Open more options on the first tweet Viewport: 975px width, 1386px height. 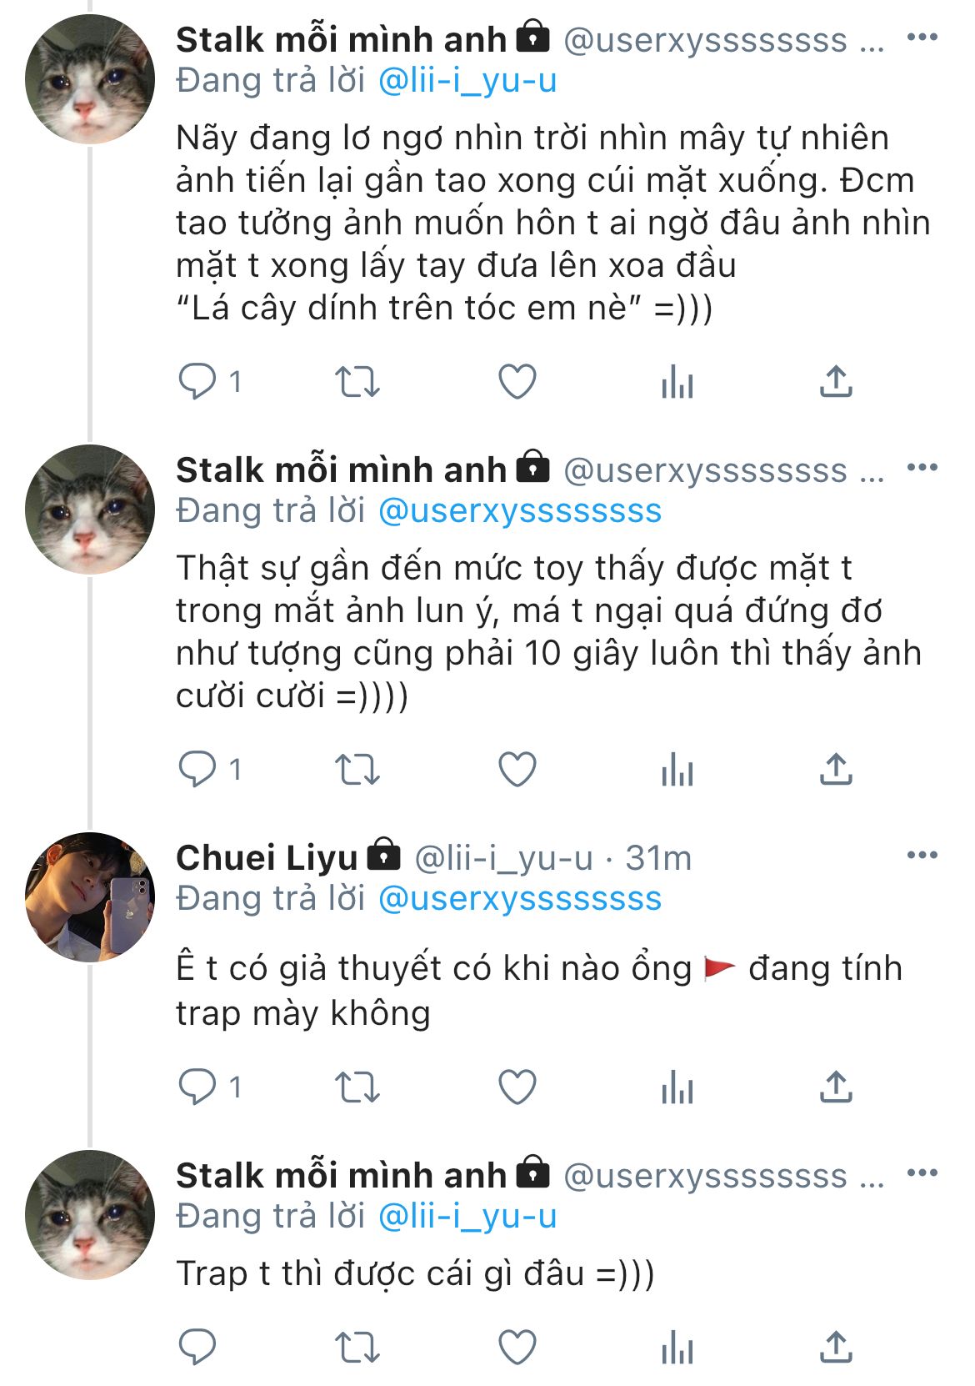(x=922, y=38)
